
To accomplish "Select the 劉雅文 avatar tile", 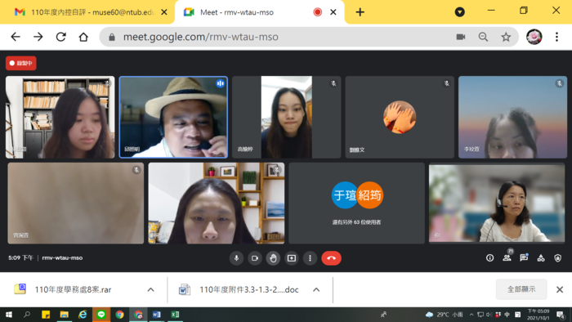I will (x=400, y=117).
